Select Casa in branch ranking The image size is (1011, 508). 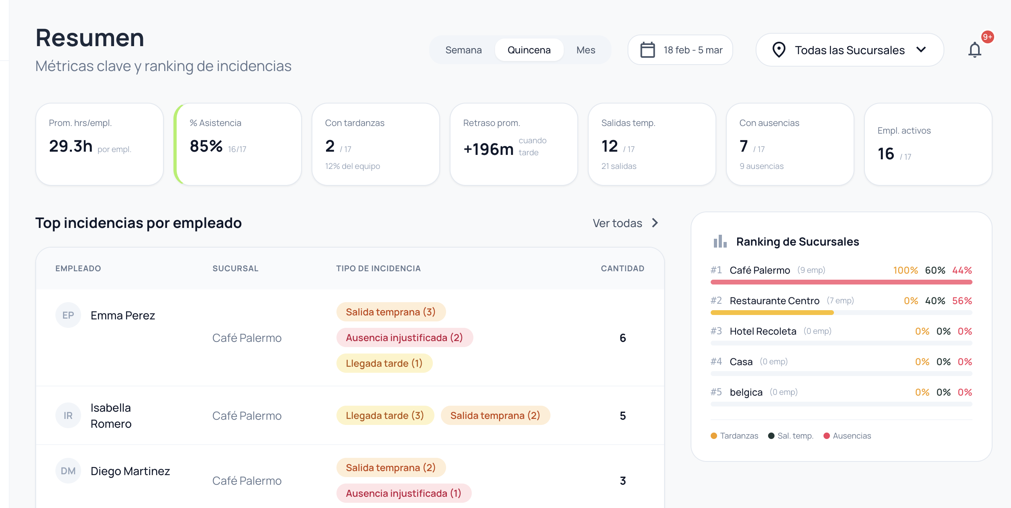click(841, 366)
